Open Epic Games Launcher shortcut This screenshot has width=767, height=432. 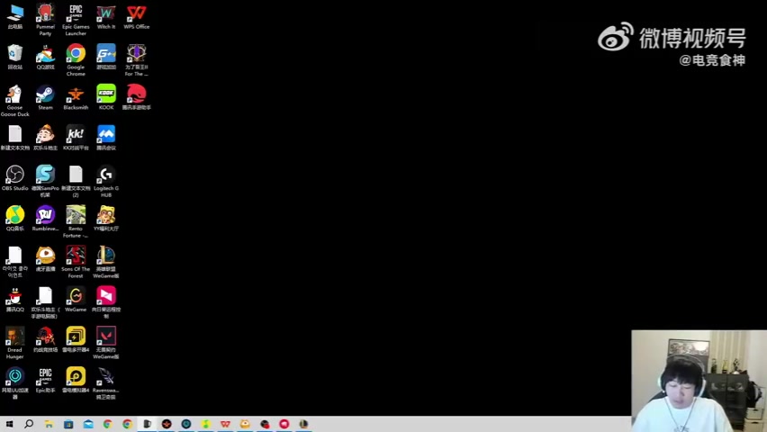(x=76, y=14)
